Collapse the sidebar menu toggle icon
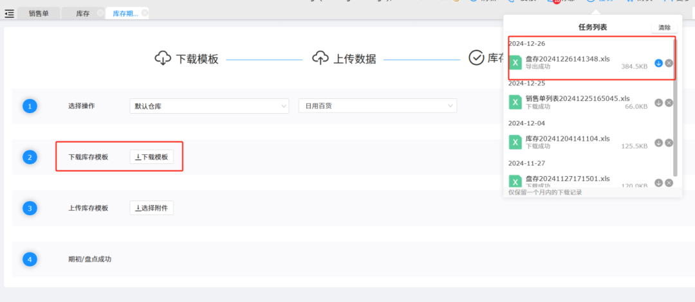695x302 pixels. (9, 13)
